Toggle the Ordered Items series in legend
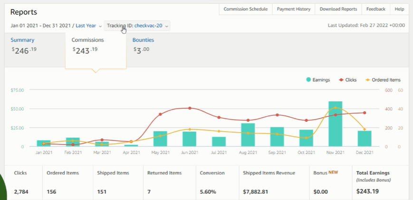This screenshot has height=200, width=413. [x=383, y=80]
